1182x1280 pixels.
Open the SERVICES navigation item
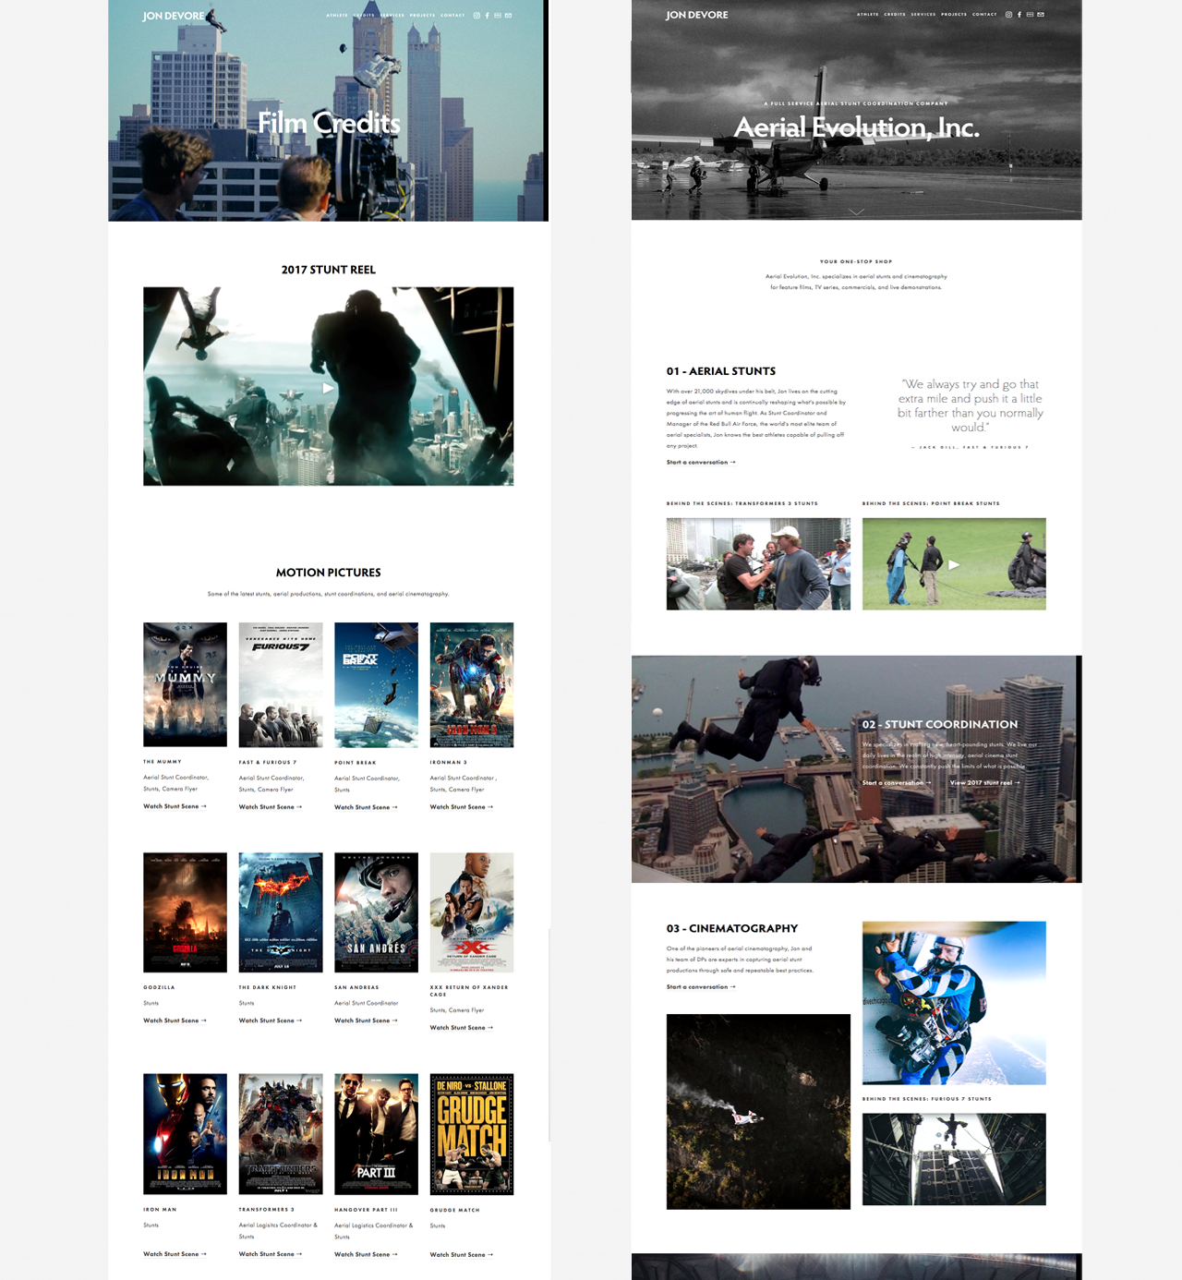pos(391,15)
